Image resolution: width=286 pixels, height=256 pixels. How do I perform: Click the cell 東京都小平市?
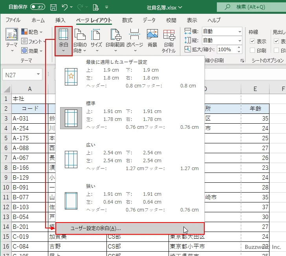[205, 247]
